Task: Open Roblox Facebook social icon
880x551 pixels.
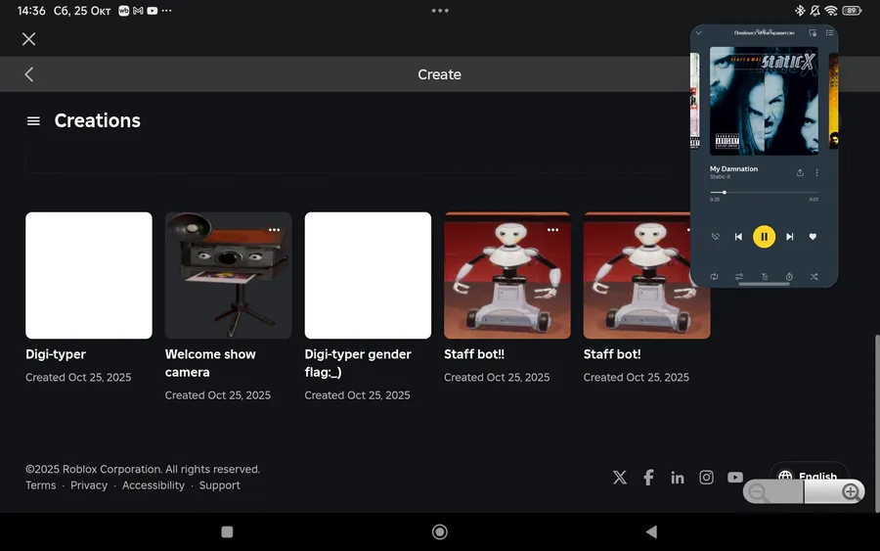Action: click(x=648, y=478)
